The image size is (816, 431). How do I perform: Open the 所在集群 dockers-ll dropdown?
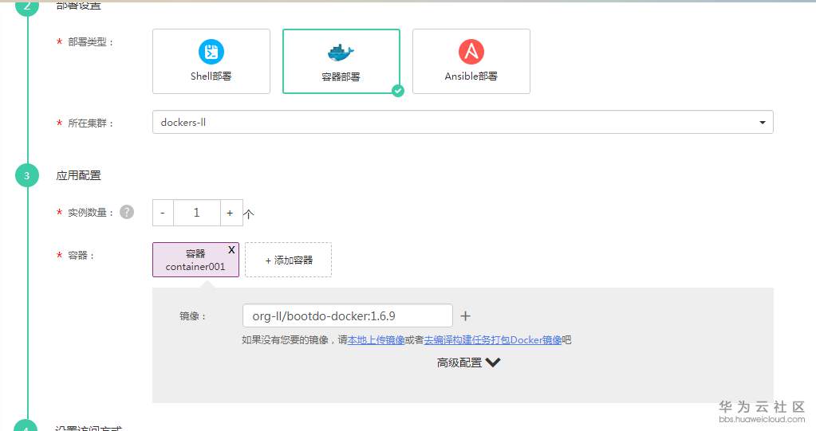point(463,122)
